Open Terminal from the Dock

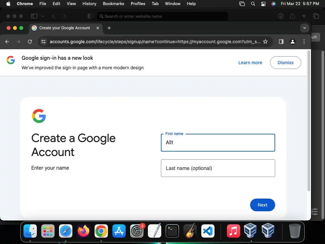tap(172, 231)
